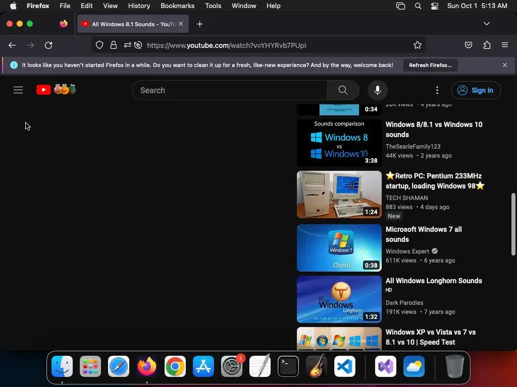The width and height of the screenshot is (517, 387).
Task: Open System Settings from the Dock
Action: pyautogui.click(x=232, y=366)
